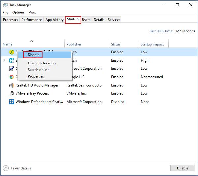Switch to the App history tab
This screenshot has width=198, height=176.
54,20
